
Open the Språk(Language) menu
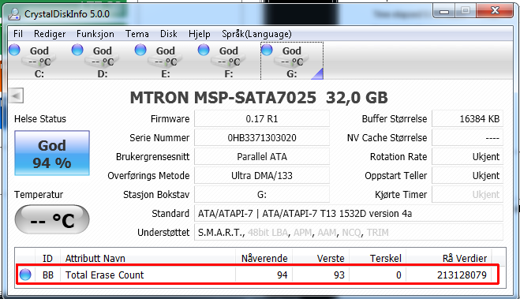(256, 34)
